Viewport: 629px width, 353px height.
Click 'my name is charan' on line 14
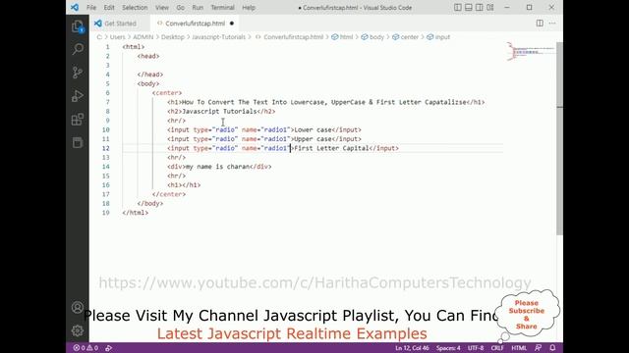coord(217,167)
